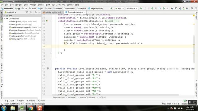This screenshot has height=111, width=198.
Task: Open the Build menu
Action: pos(48,5)
